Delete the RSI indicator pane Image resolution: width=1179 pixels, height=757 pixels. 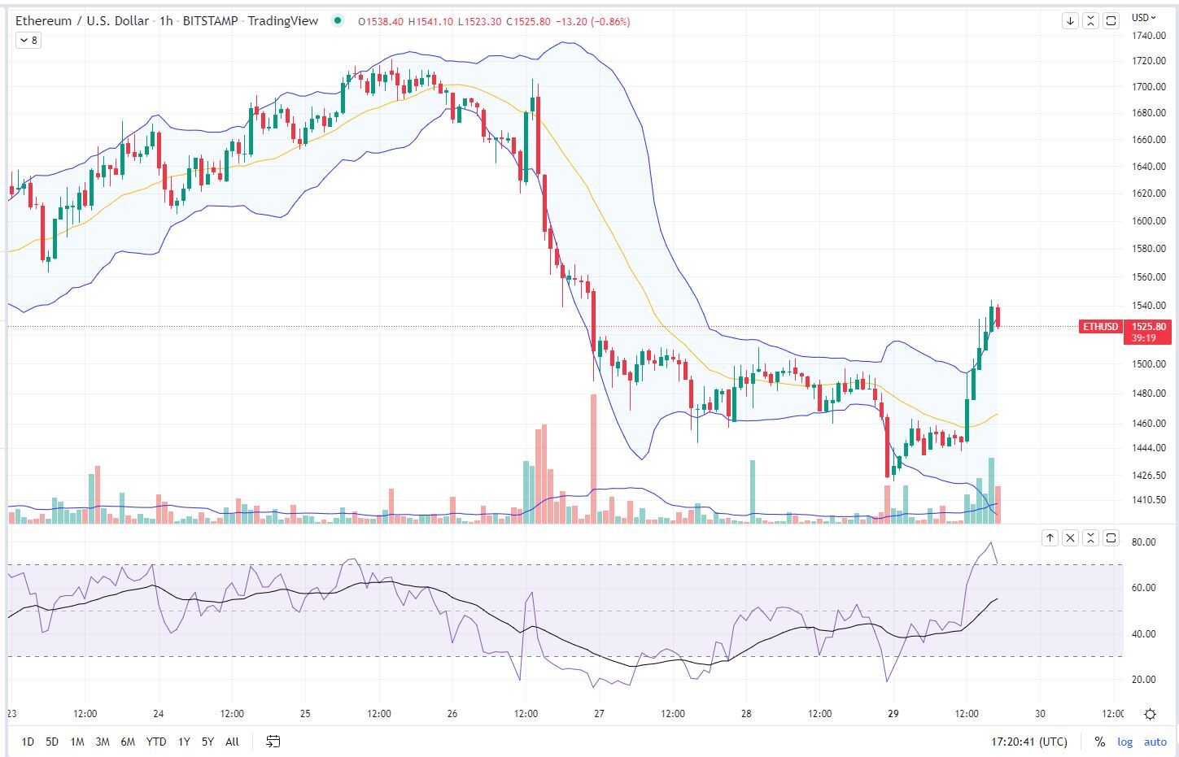click(1070, 537)
